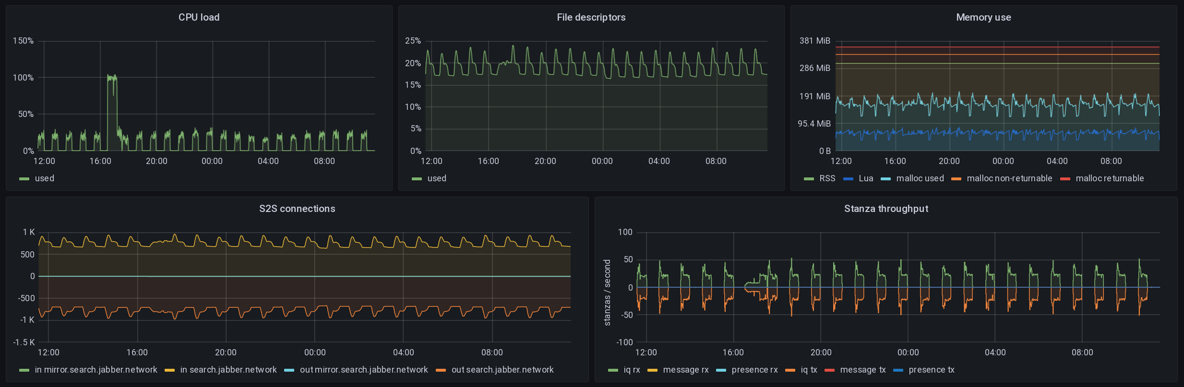Image resolution: width=1184 pixels, height=387 pixels.
Task: Toggle 'in search.jabber.network' legend entry
Action: pos(228,370)
